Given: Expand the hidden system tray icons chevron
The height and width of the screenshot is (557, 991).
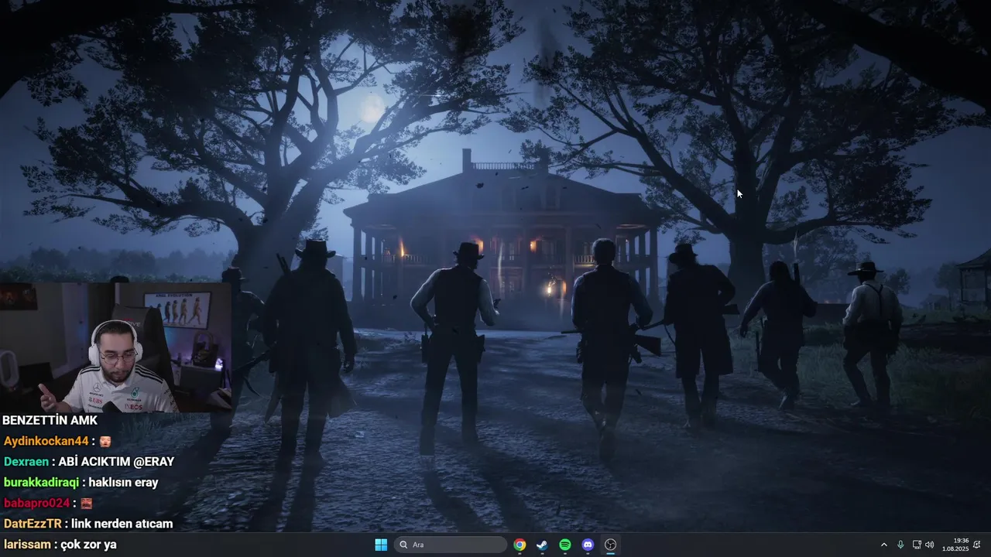Looking at the screenshot, I should 884,545.
